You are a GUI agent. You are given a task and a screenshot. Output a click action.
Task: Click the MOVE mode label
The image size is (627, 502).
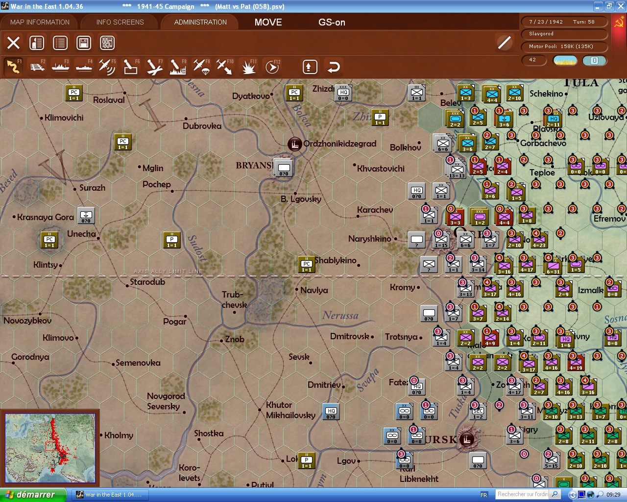point(268,22)
